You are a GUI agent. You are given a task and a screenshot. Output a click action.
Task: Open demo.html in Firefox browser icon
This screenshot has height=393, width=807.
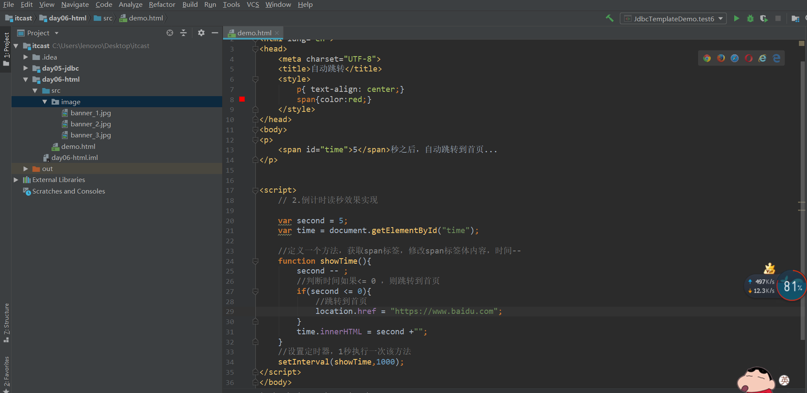[721, 58]
